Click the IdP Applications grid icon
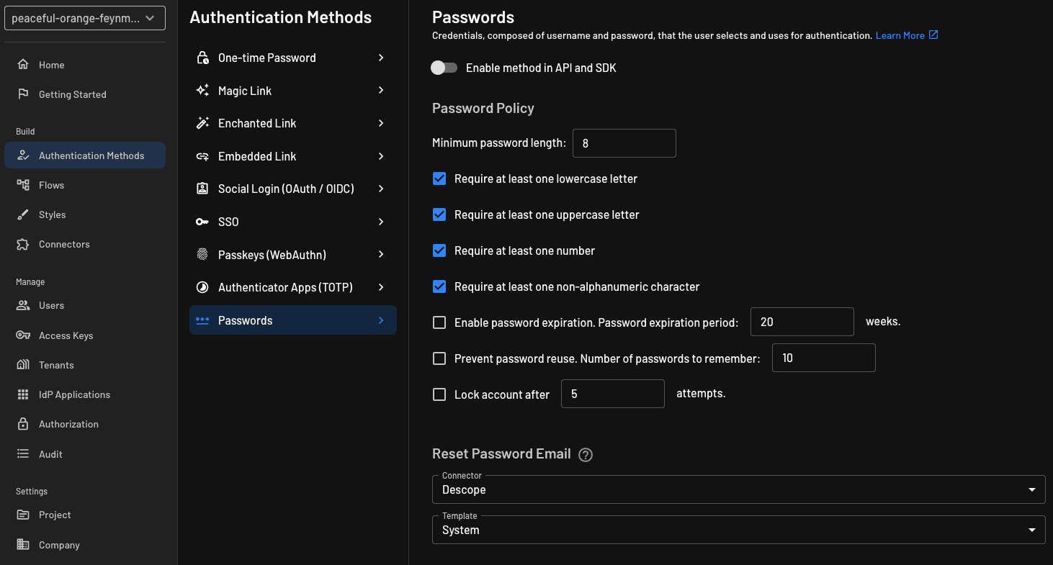This screenshot has width=1053, height=565. [24, 394]
